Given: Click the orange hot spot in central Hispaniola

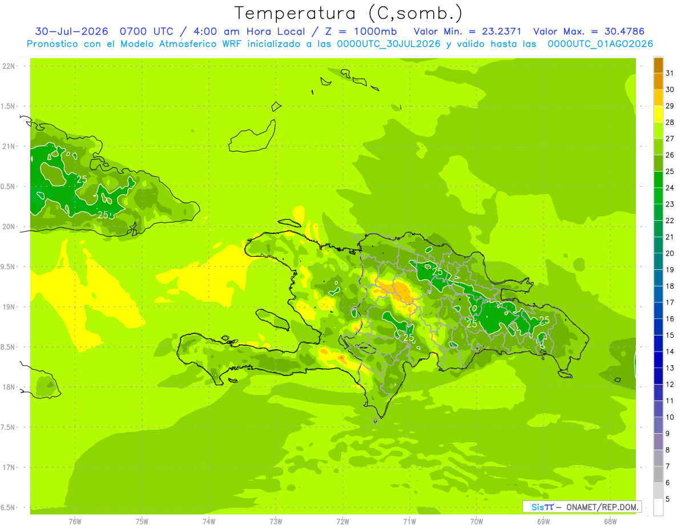Looking at the screenshot, I should pyautogui.click(x=400, y=291).
